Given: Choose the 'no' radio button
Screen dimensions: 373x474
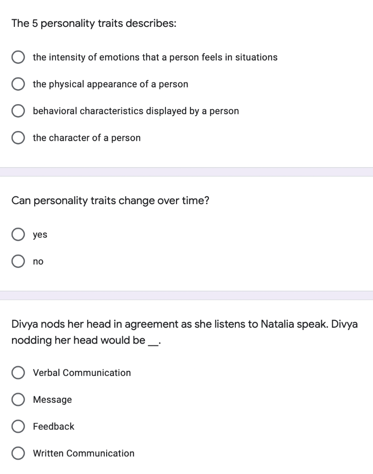Looking at the screenshot, I should [19, 262].
